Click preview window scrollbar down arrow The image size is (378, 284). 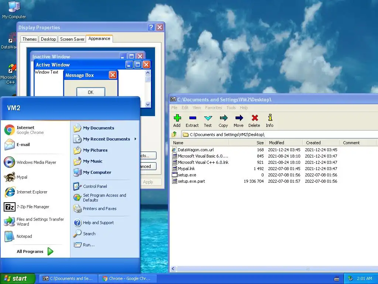tap(148, 104)
